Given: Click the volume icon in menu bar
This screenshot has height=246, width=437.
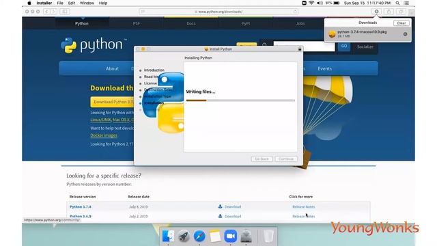Looking at the screenshot, I should point(320,3).
